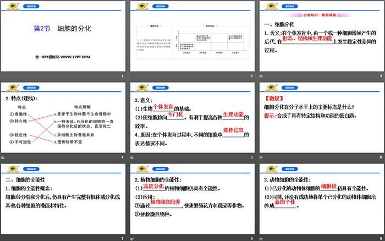
Task: Select slide 8 植物细胞的全能性 thumbnail
Action: pos(193,199)
